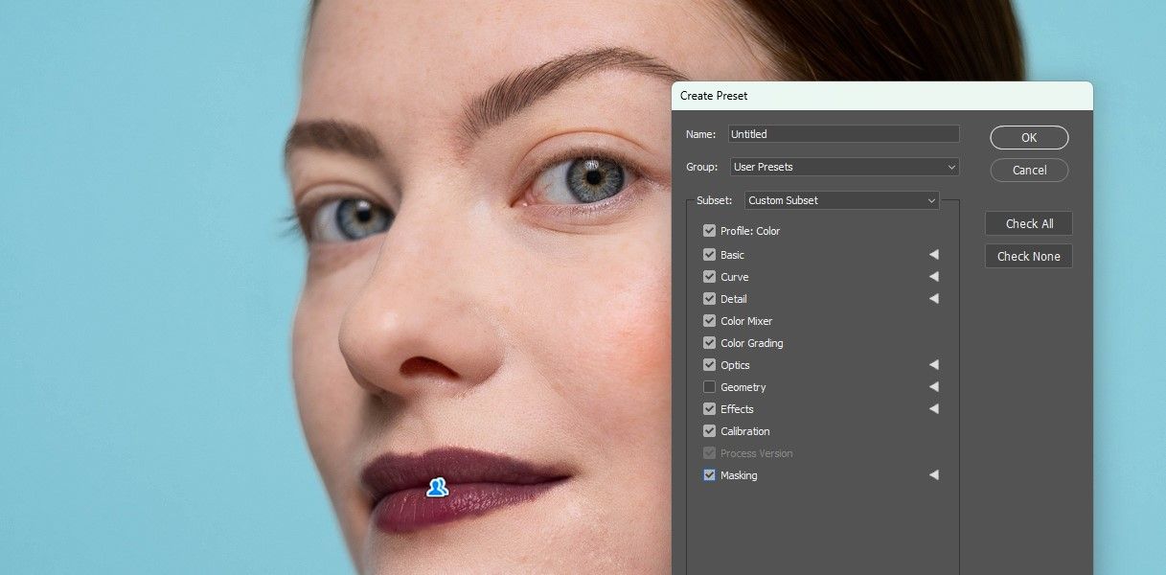Expand the Curve settings triangle
Screen dimensions: 1166x575
click(x=933, y=277)
